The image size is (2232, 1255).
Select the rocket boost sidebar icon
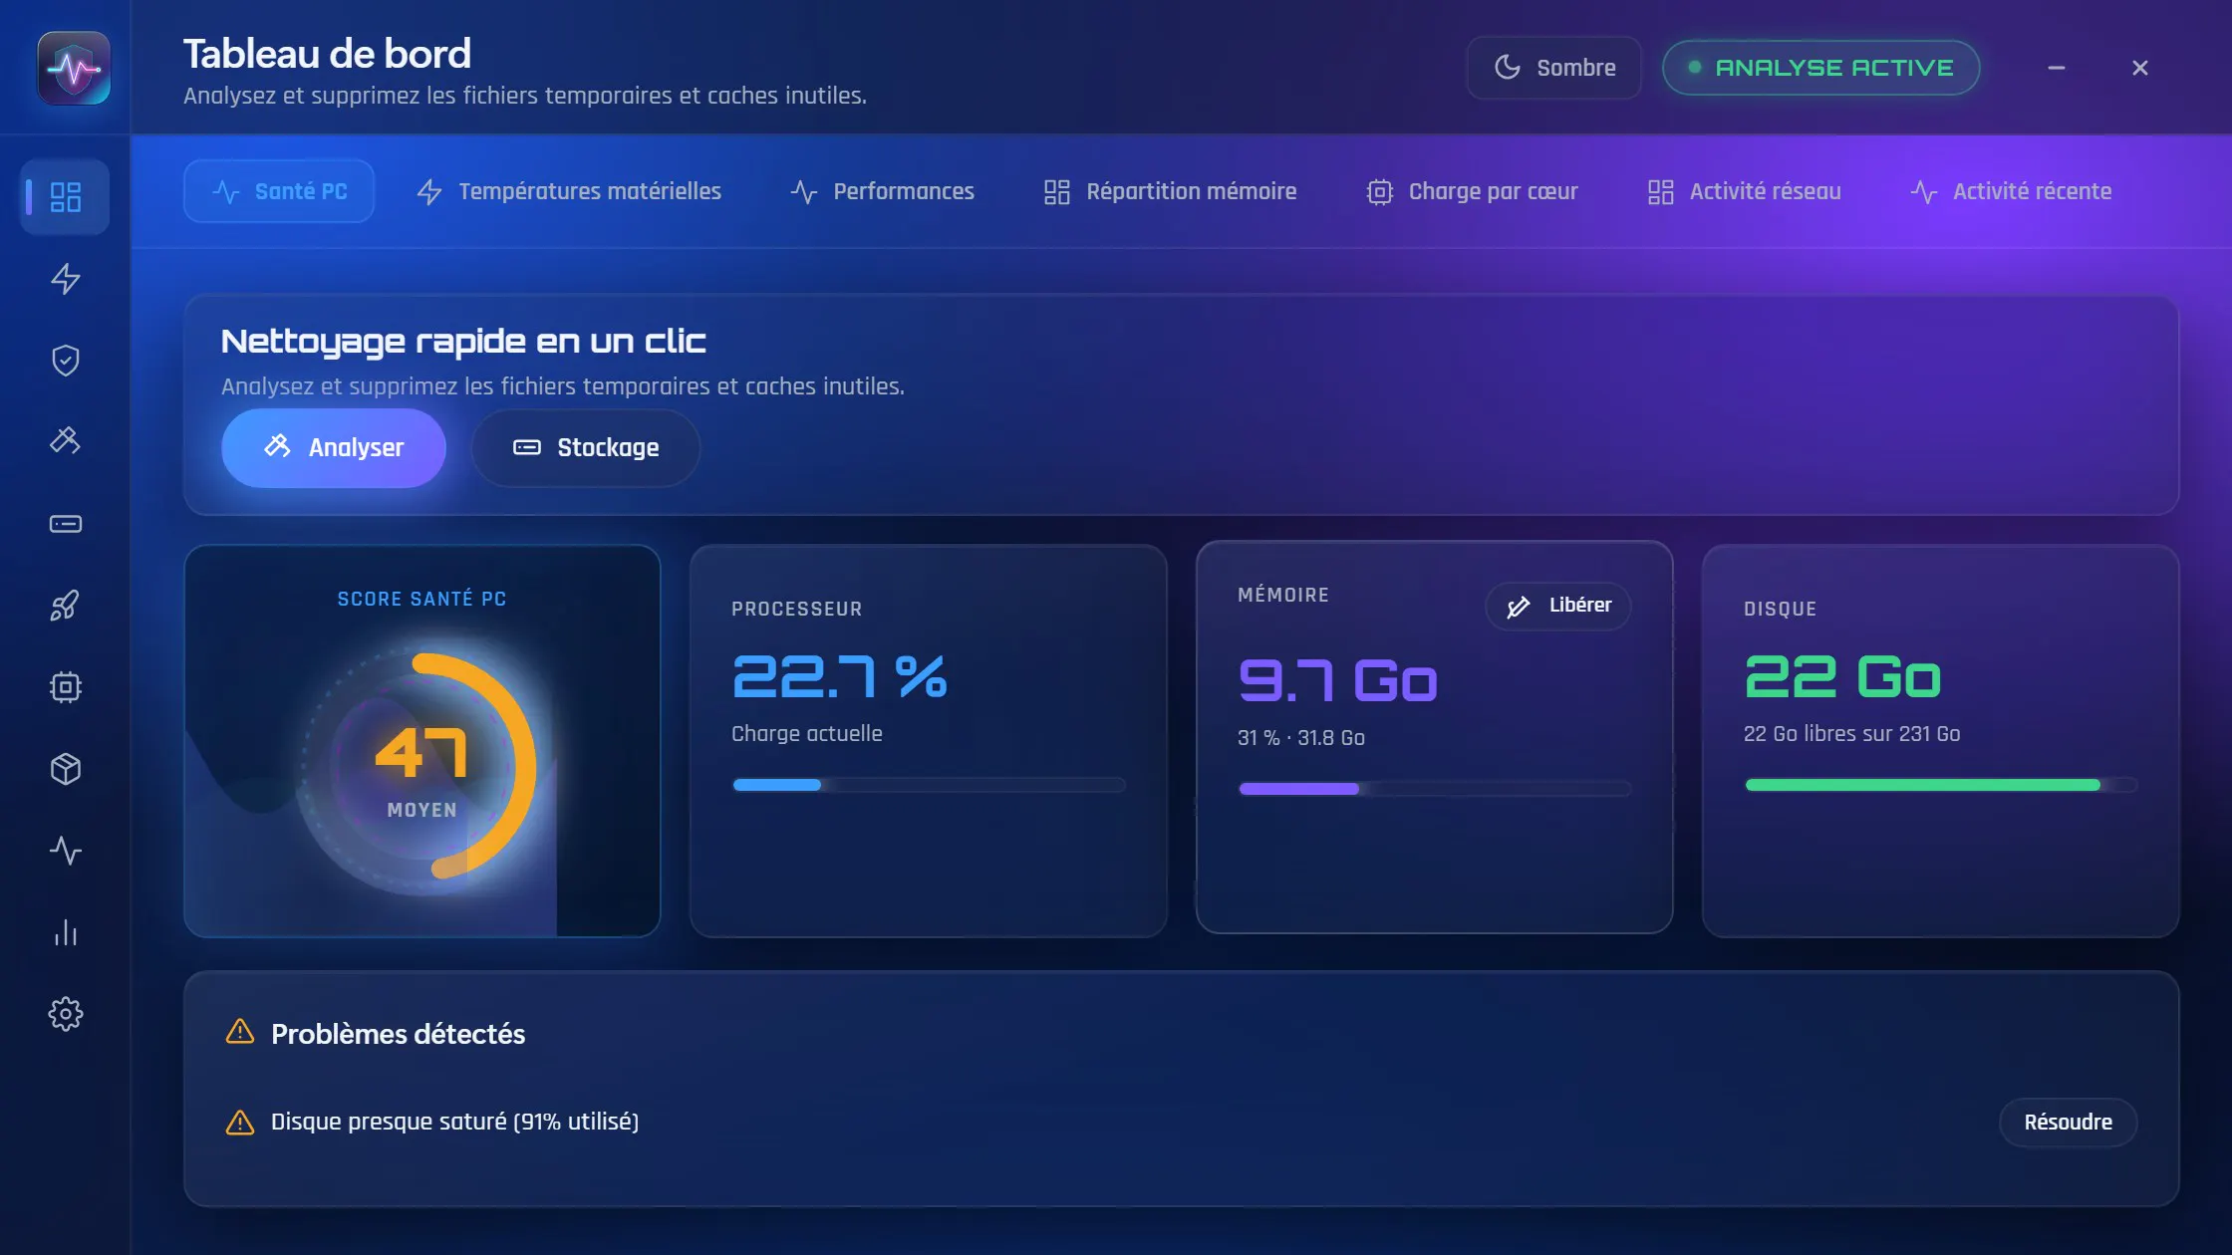pos(65,605)
